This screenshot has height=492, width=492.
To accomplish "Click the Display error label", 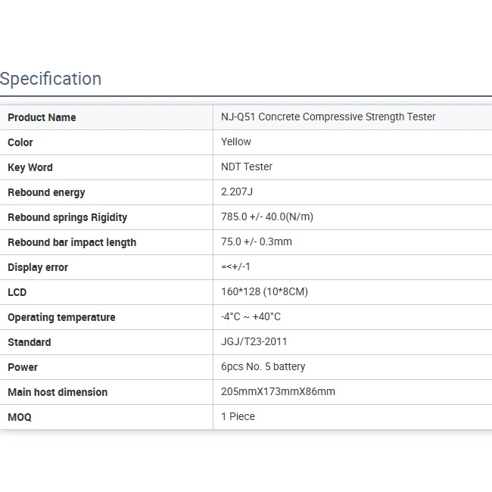I will (38, 267).
